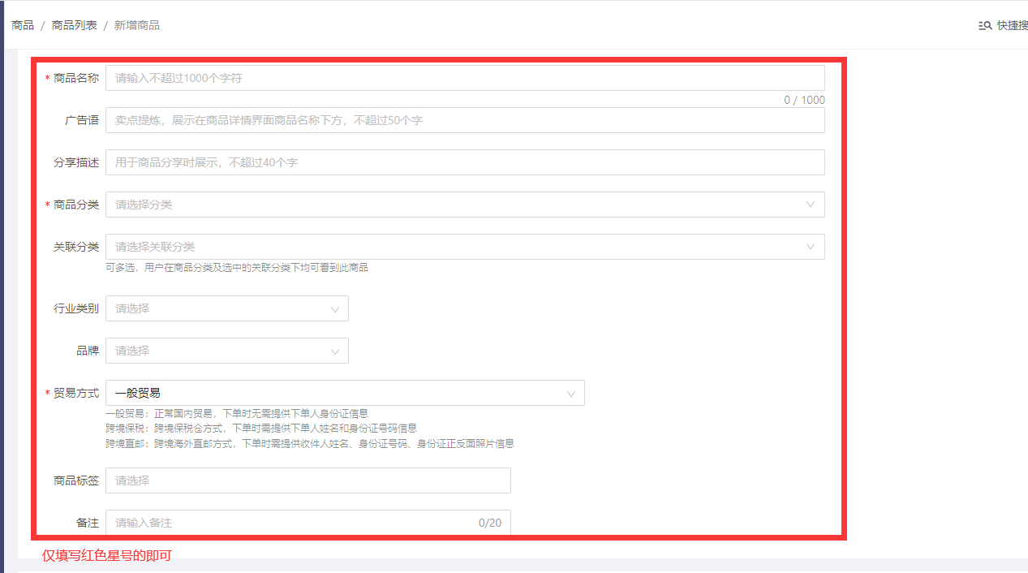Select the 新增商品 breadcrumb item
Screen dimensions: 1028x573
coord(136,25)
